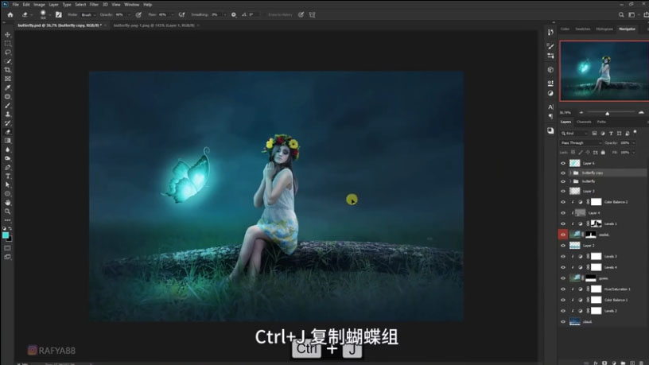
Task: Click the Home icon in options bar
Action: point(10,14)
